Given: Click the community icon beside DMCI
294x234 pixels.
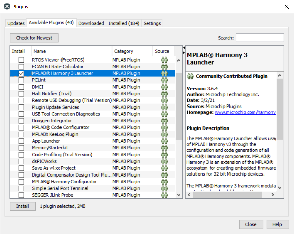Looking at the screenshot, I should coord(164,87).
